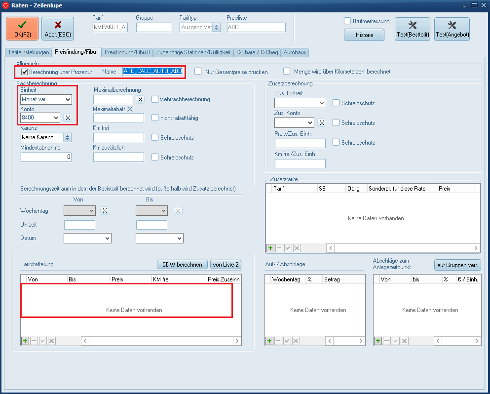Switch to Tarifeinstellungen tab

pos(29,52)
